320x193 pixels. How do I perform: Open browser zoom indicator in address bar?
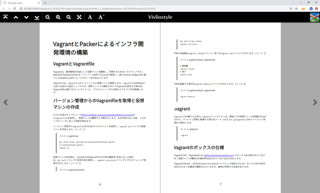pos(291,9)
